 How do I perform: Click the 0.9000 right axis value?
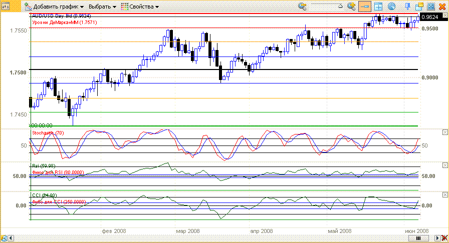tap(430, 77)
